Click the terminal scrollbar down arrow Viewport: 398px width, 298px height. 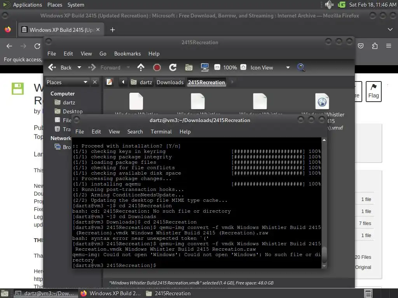tap(324, 266)
